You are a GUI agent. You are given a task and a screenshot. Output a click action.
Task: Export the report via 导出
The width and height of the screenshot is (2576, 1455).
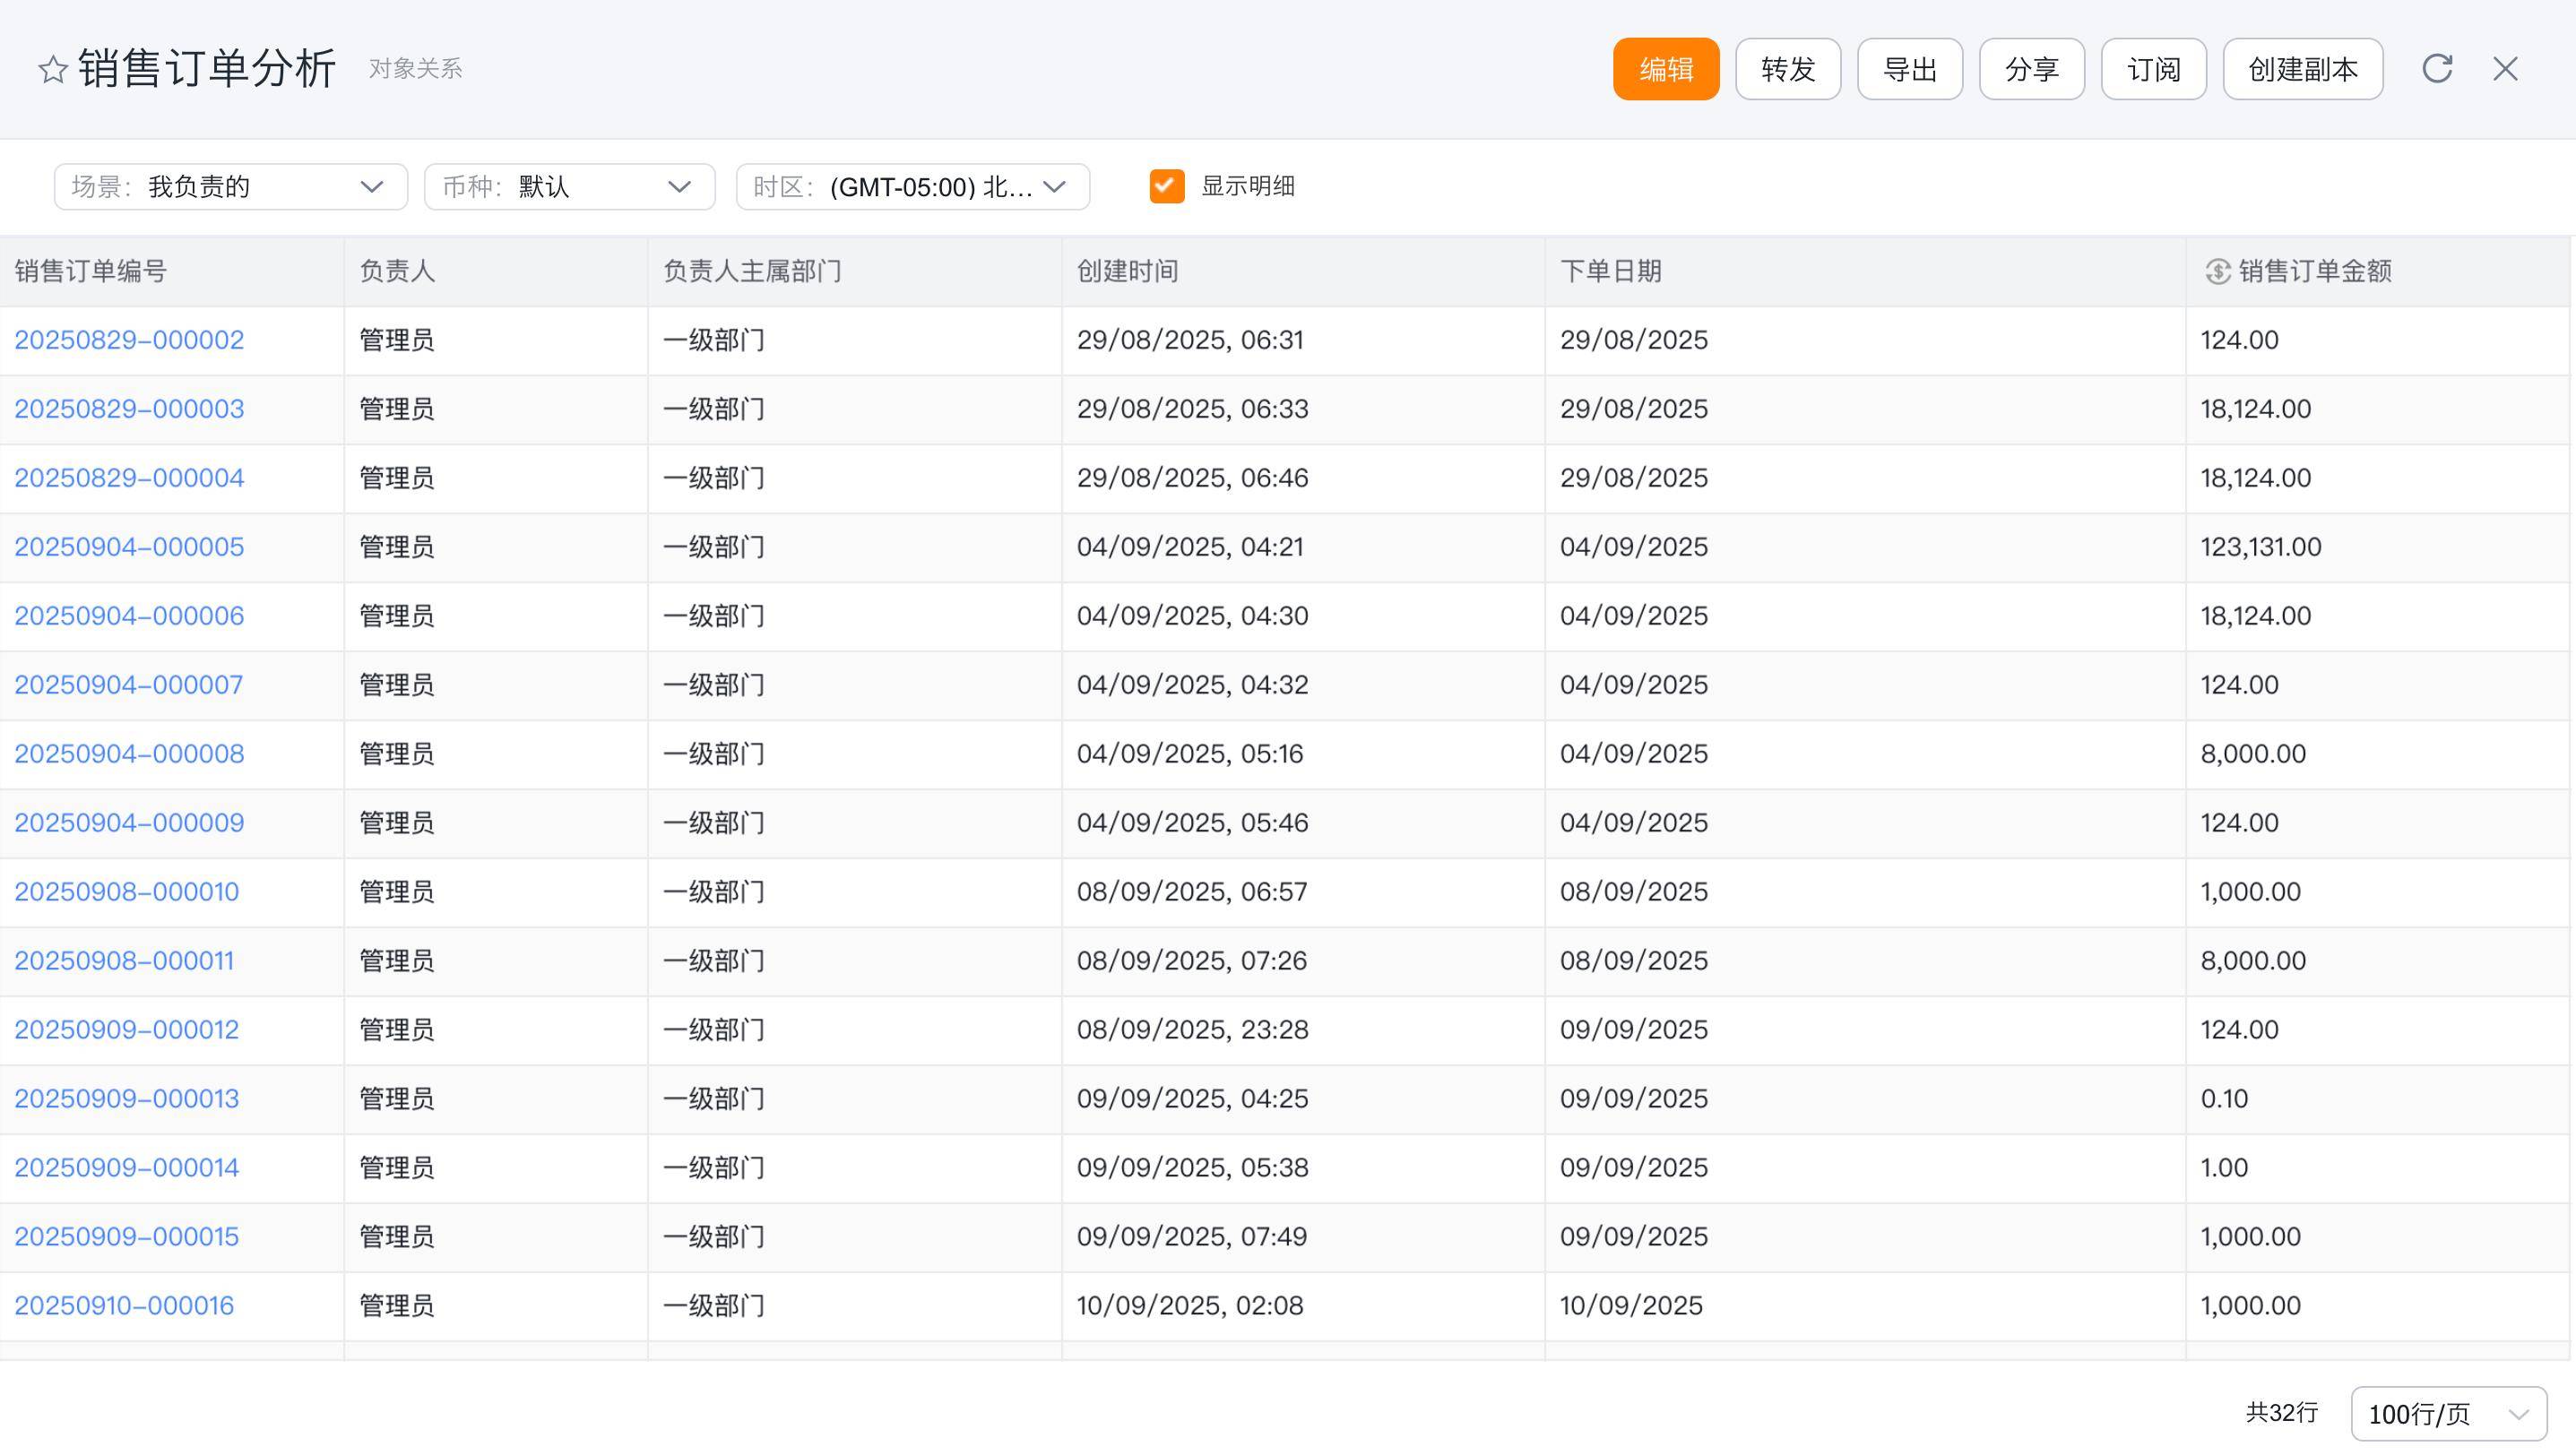pyautogui.click(x=1909, y=69)
